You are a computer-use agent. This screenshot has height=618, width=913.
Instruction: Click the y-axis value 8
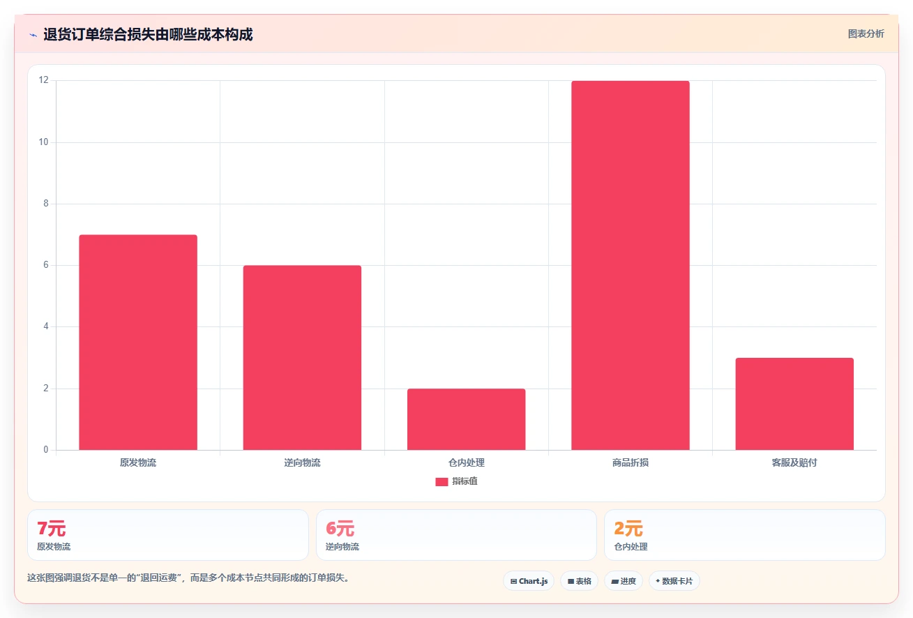[46, 204]
